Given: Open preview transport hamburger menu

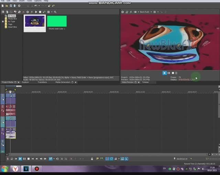Looking at the screenshot, I should (x=176, y=73).
